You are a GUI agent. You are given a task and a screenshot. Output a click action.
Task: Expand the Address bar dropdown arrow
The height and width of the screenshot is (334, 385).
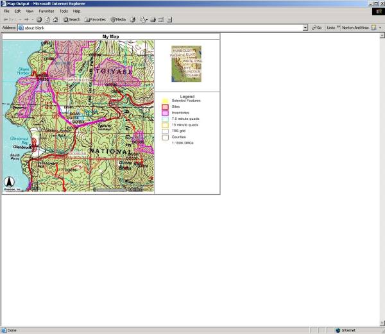pos(305,28)
